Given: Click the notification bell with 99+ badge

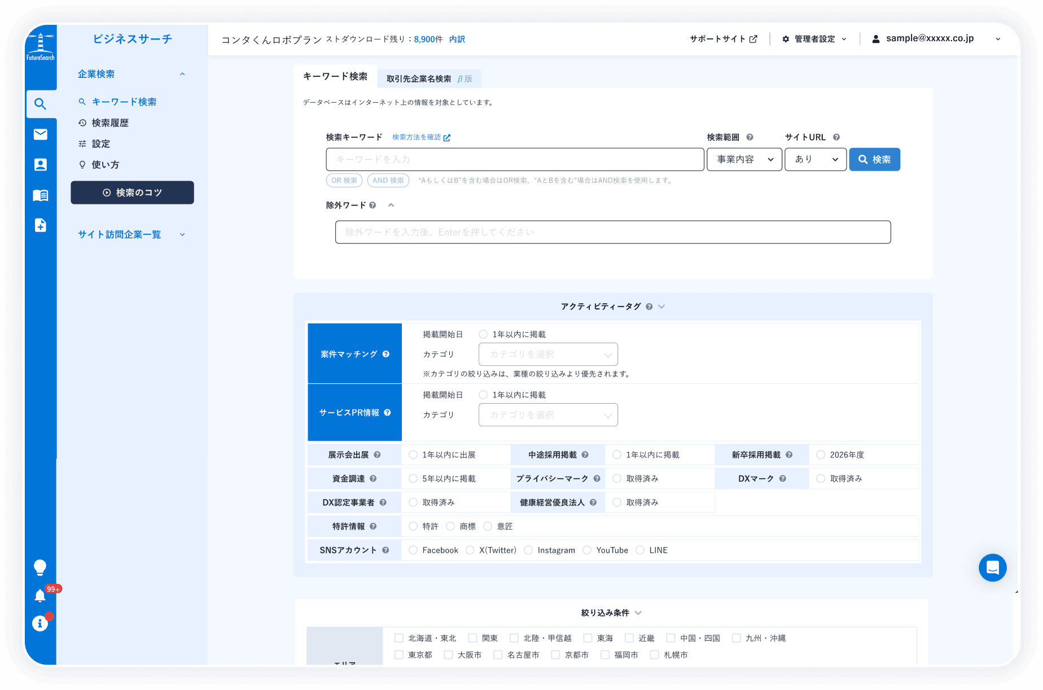Looking at the screenshot, I should (40, 596).
